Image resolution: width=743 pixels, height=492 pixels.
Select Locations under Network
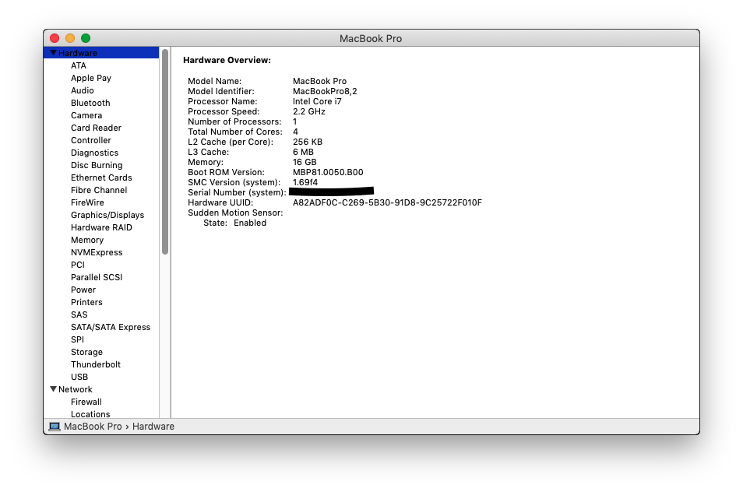(90, 414)
